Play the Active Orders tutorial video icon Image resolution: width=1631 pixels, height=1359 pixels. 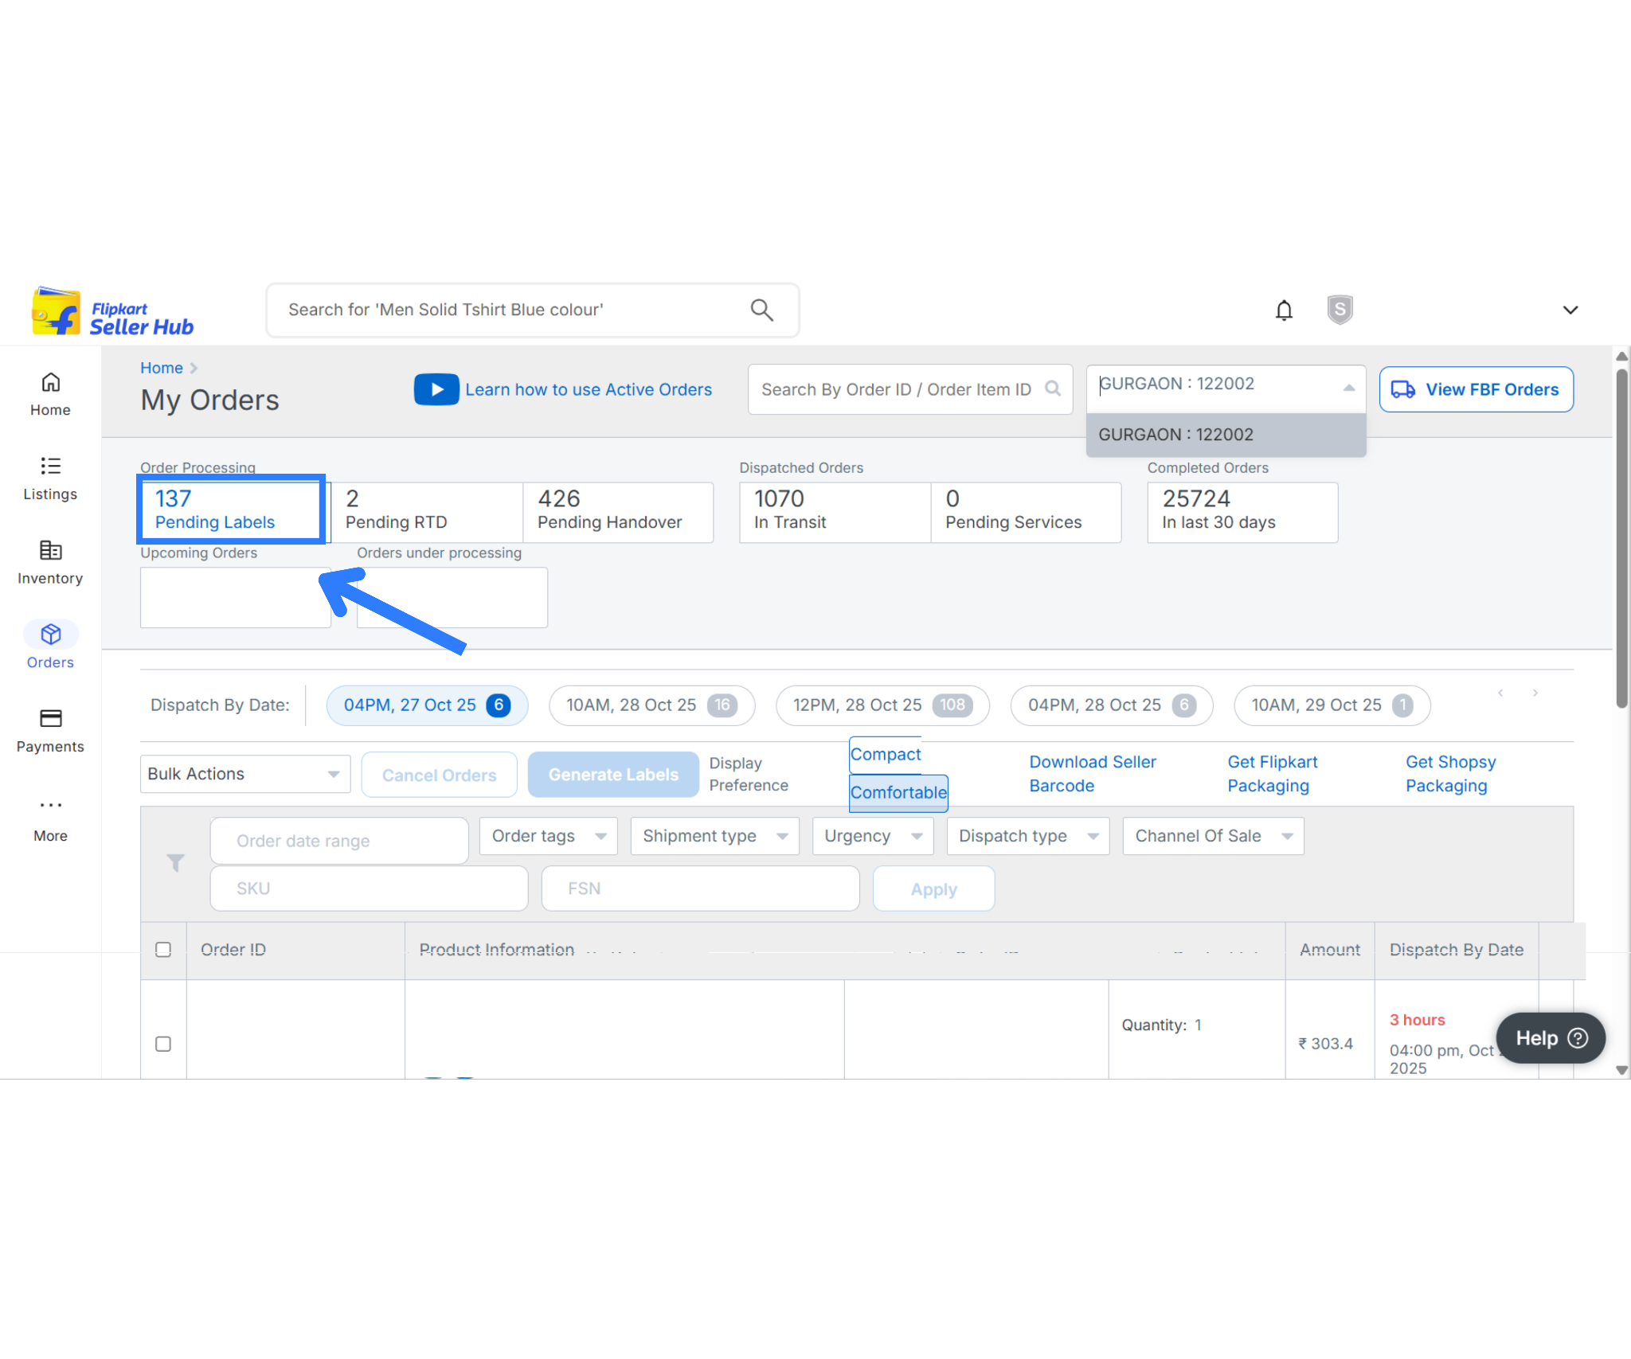(436, 389)
